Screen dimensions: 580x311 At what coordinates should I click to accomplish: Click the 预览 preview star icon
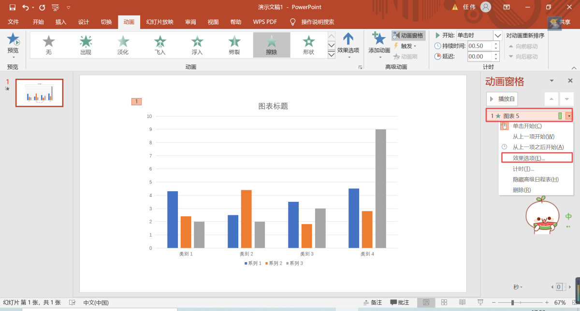pos(13,40)
